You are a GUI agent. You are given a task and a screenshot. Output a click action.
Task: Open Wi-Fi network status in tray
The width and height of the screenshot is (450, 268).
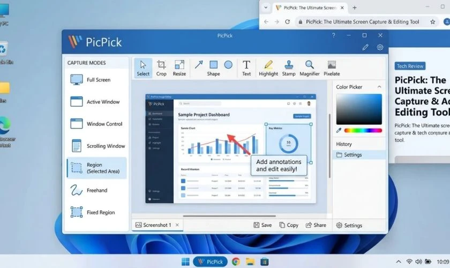[x=409, y=262]
